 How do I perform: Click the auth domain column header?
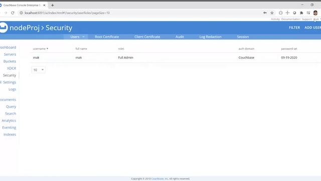[x=246, y=49]
